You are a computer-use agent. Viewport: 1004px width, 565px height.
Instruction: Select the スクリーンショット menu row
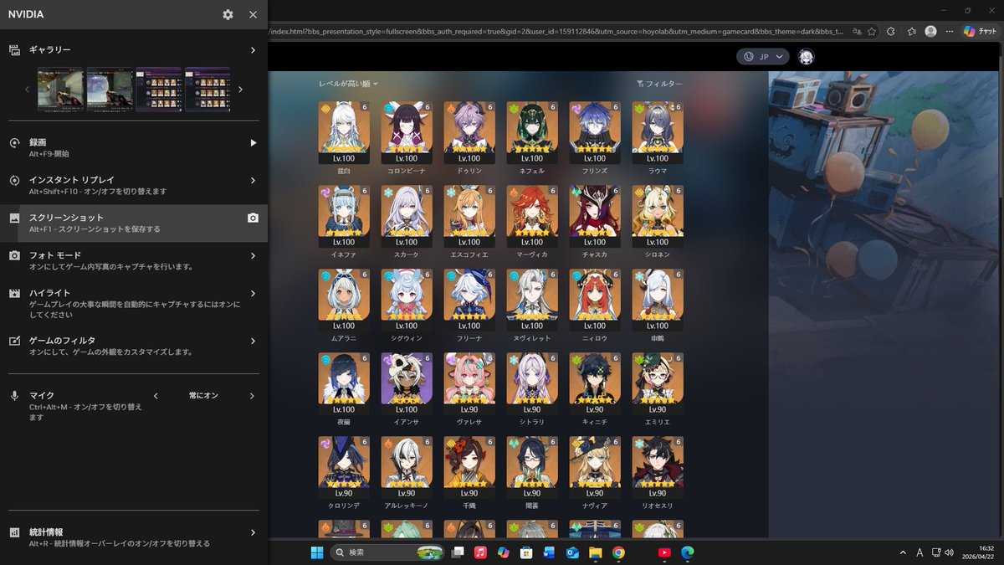(x=134, y=223)
